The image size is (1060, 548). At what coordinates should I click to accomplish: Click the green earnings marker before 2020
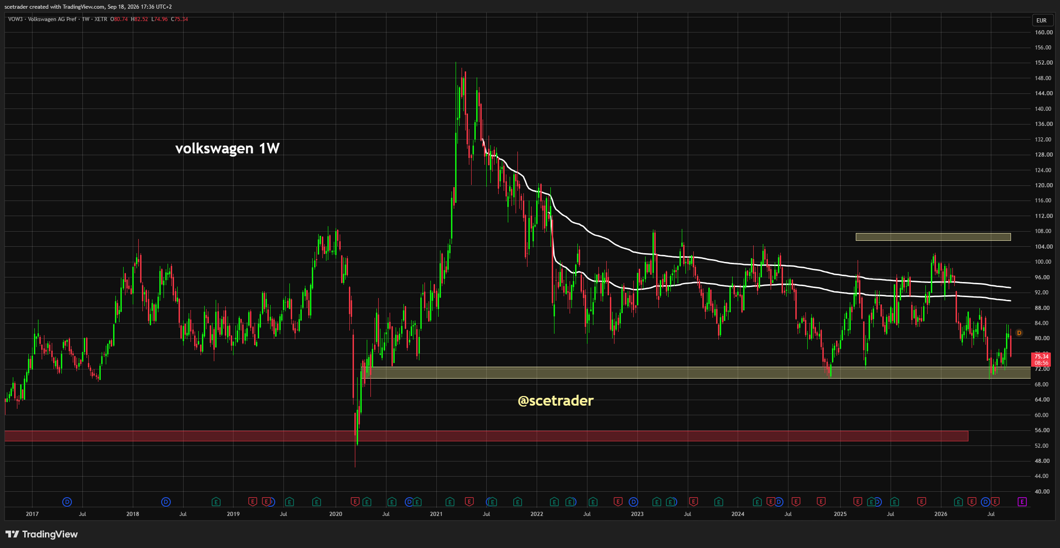[316, 502]
